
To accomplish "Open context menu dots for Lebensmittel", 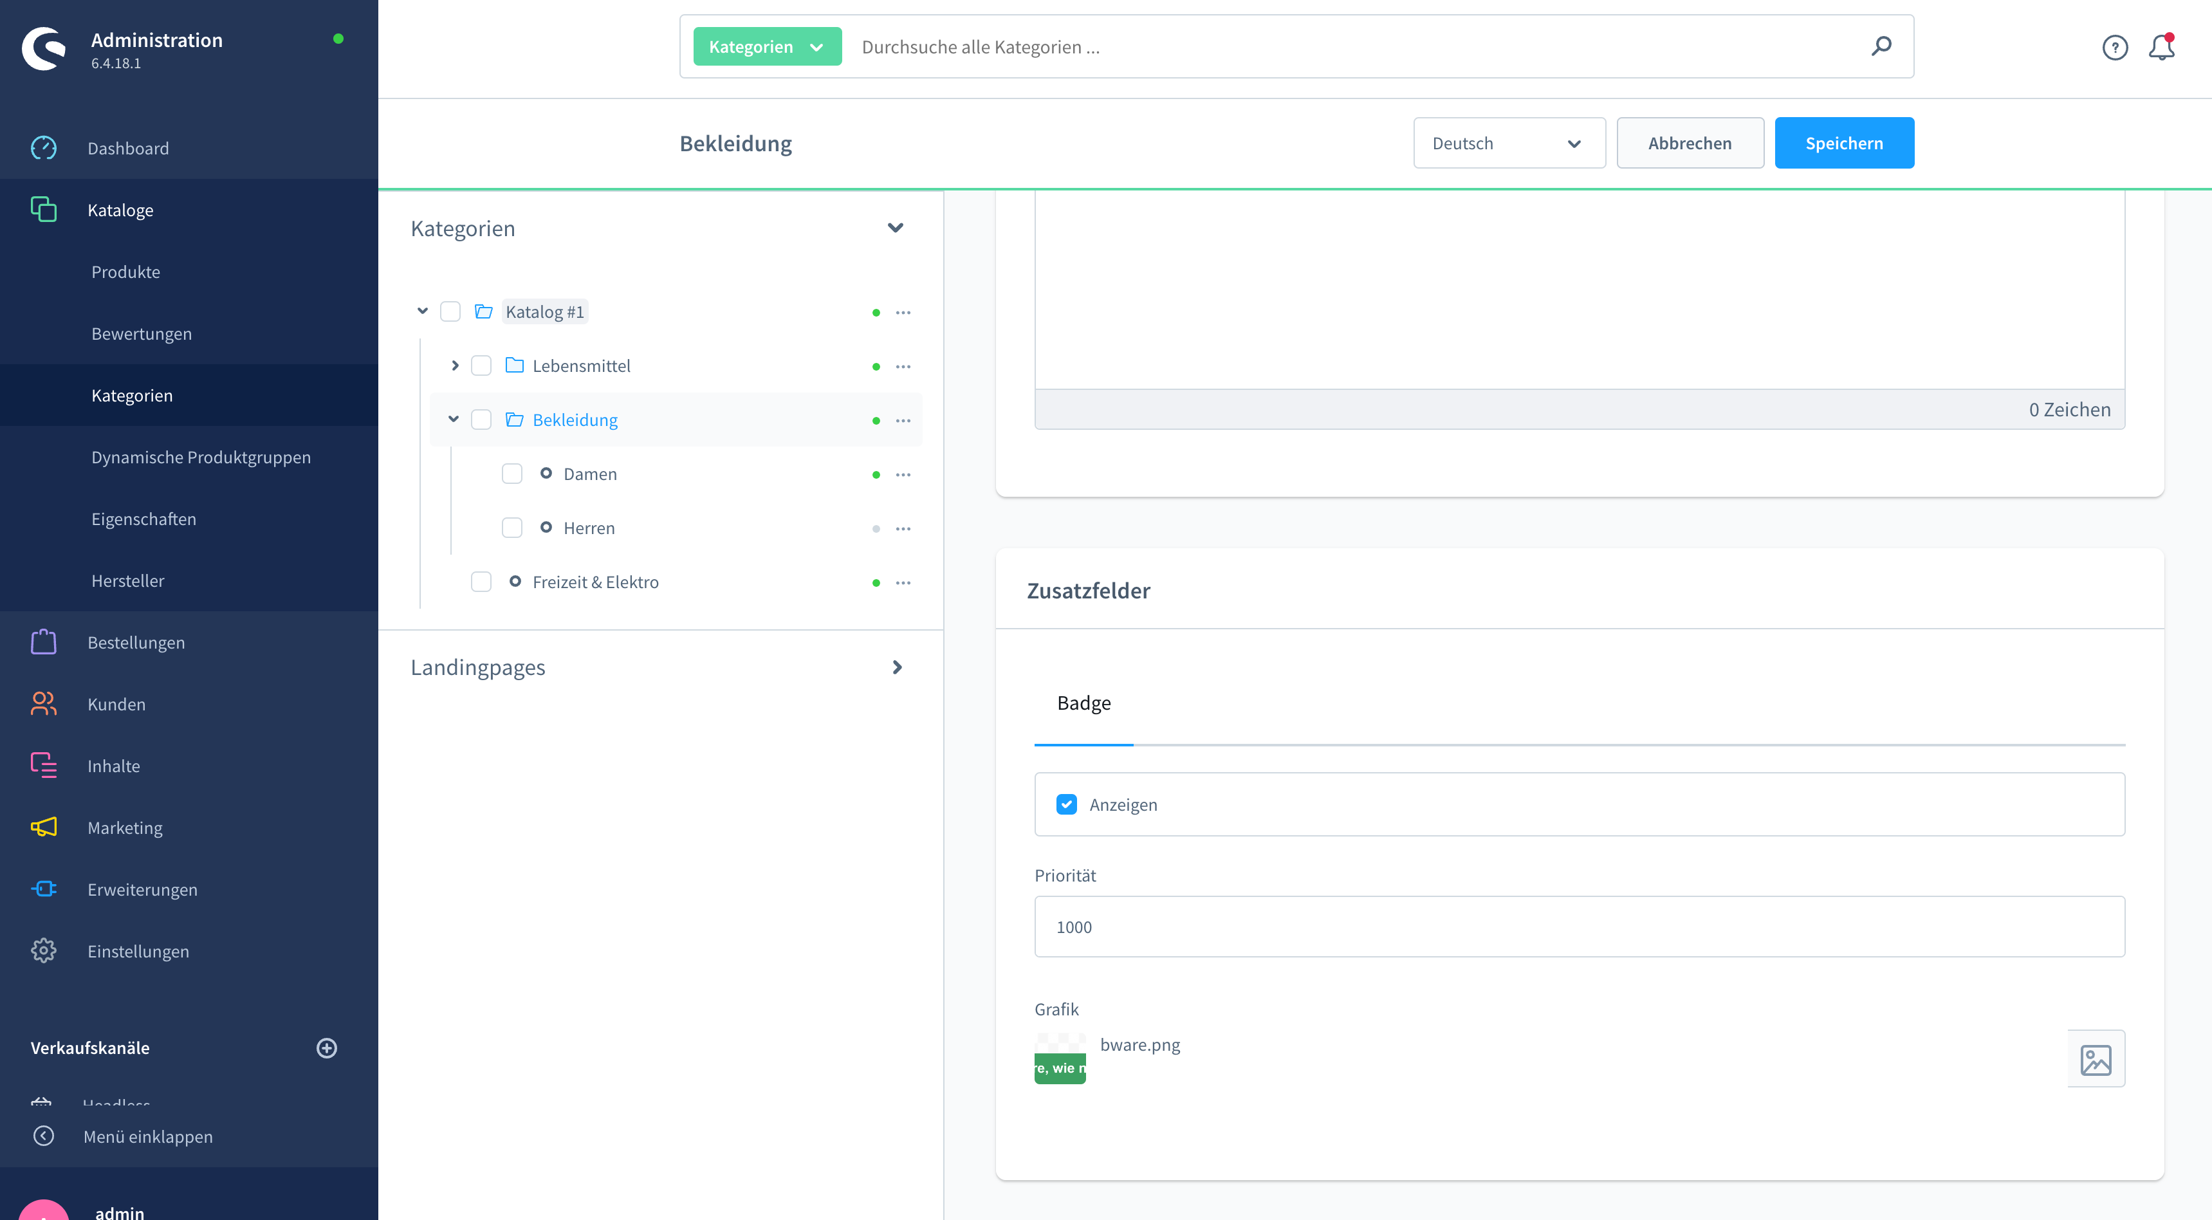I will pos(903,367).
